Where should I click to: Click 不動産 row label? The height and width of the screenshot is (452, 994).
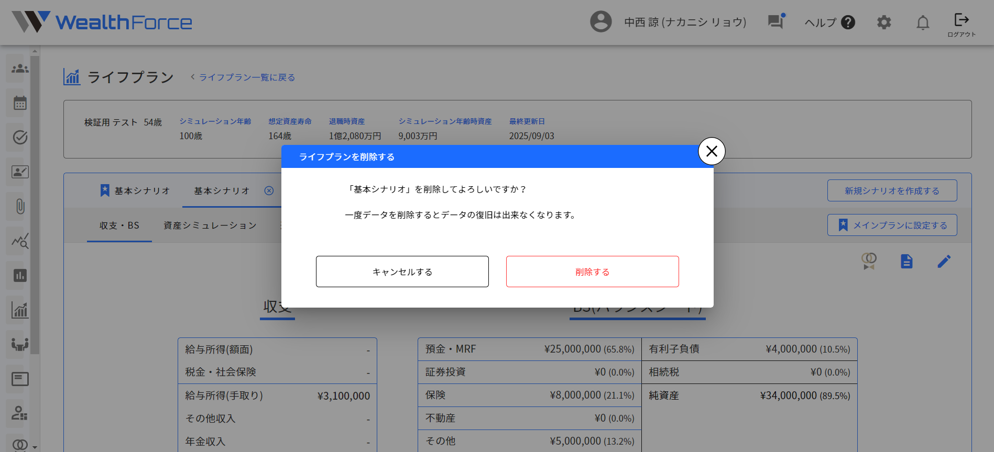(x=440, y=418)
